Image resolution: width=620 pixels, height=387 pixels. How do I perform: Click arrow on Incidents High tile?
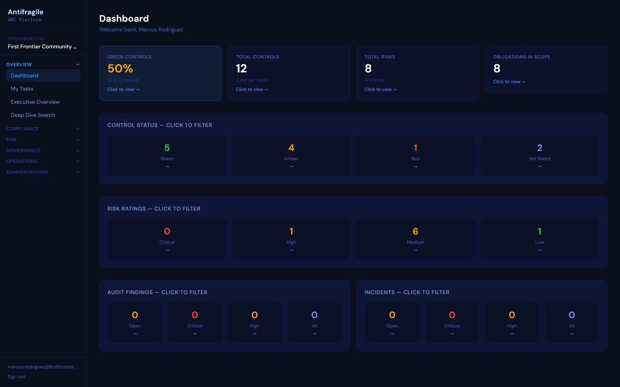click(512, 334)
